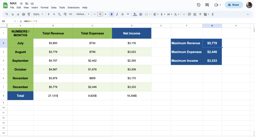Viewport: 255px width, 137px height.
Task: Toggle bold formatting
Action: coord(111,14)
